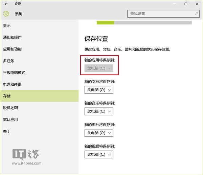Open the 新的图片将保存到 dropdown
The height and width of the screenshot is (175, 203).
coord(99,133)
